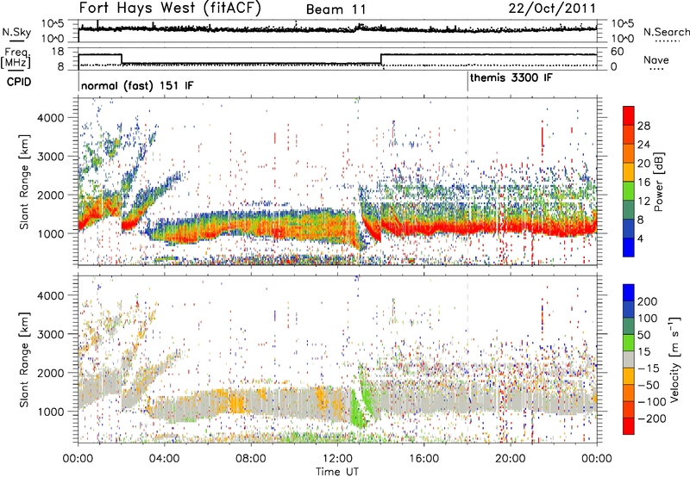The image size is (690, 477).
Task: Click the 4000 tick on power panel's range axis
Action: (50, 118)
